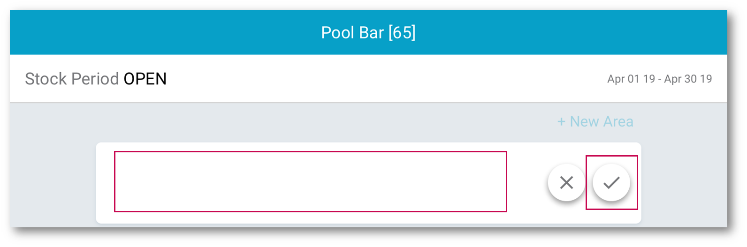
Task: Select the Stock Period label
Action: point(72,79)
